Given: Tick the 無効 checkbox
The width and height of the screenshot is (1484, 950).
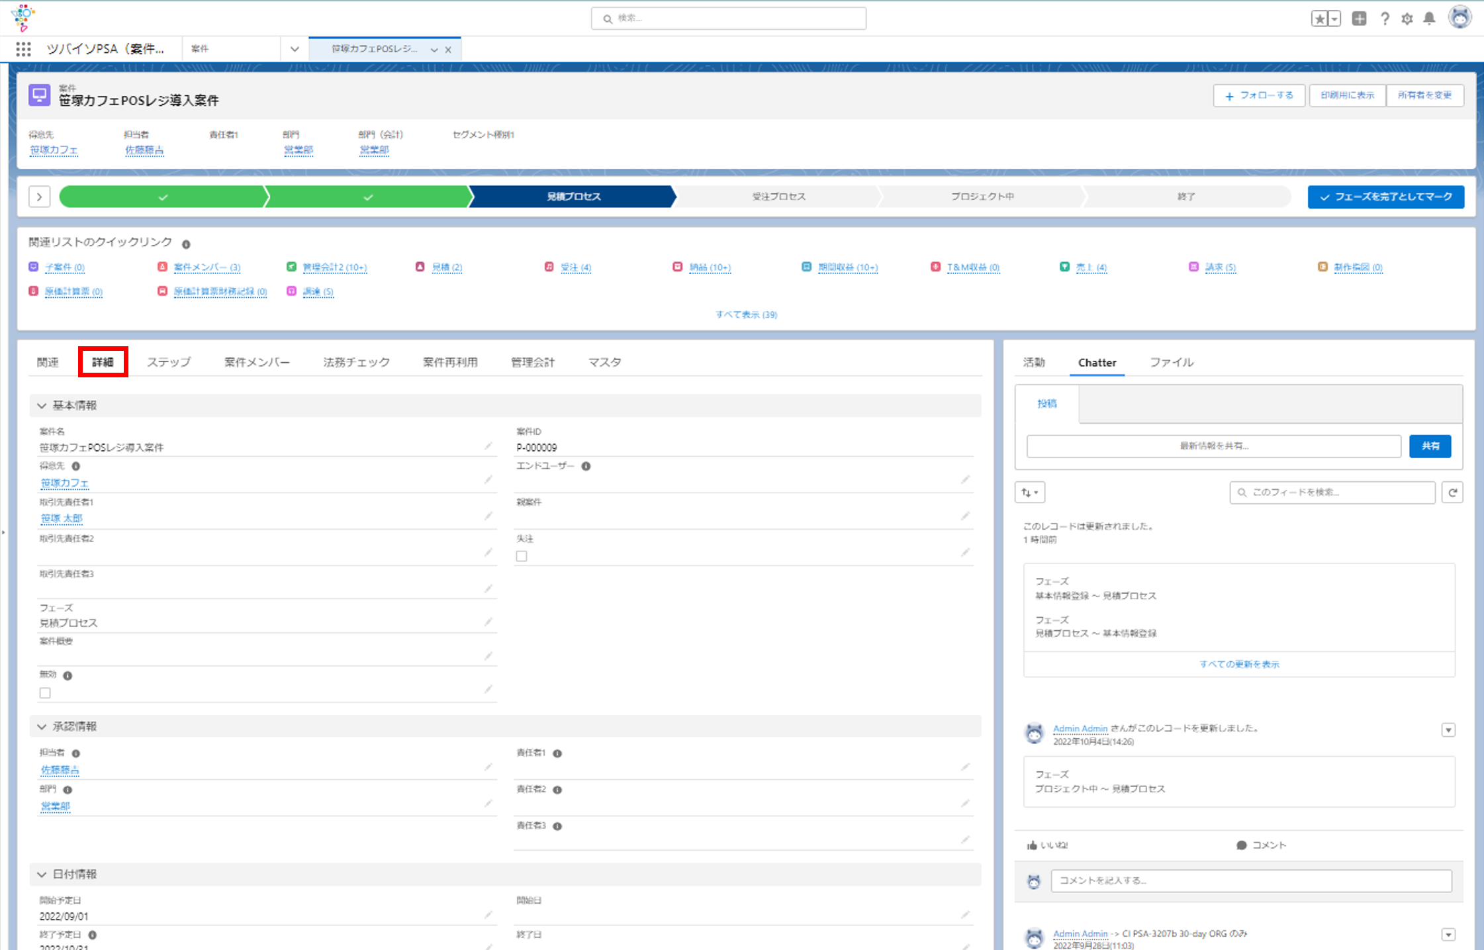Looking at the screenshot, I should (x=45, y=693).
